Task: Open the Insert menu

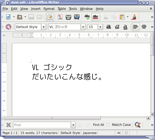Action: coord(36,9)
